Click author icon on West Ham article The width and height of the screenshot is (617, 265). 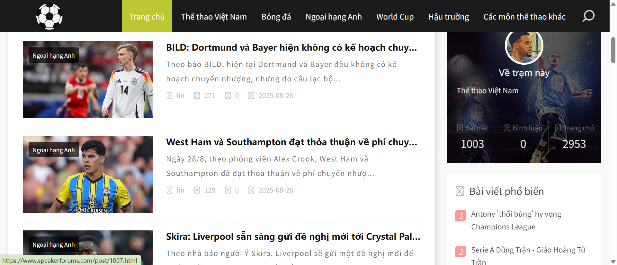coord(169,190)
